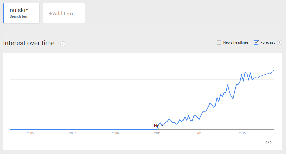Viewport: 286px width, 154px height.
Task: Click the Search term subtitle under nu skin
Action: tap(20, 16)
